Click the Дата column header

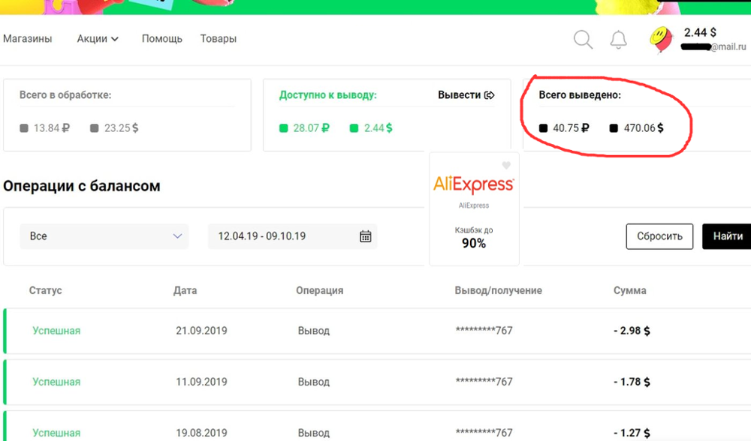coord(185,290)
